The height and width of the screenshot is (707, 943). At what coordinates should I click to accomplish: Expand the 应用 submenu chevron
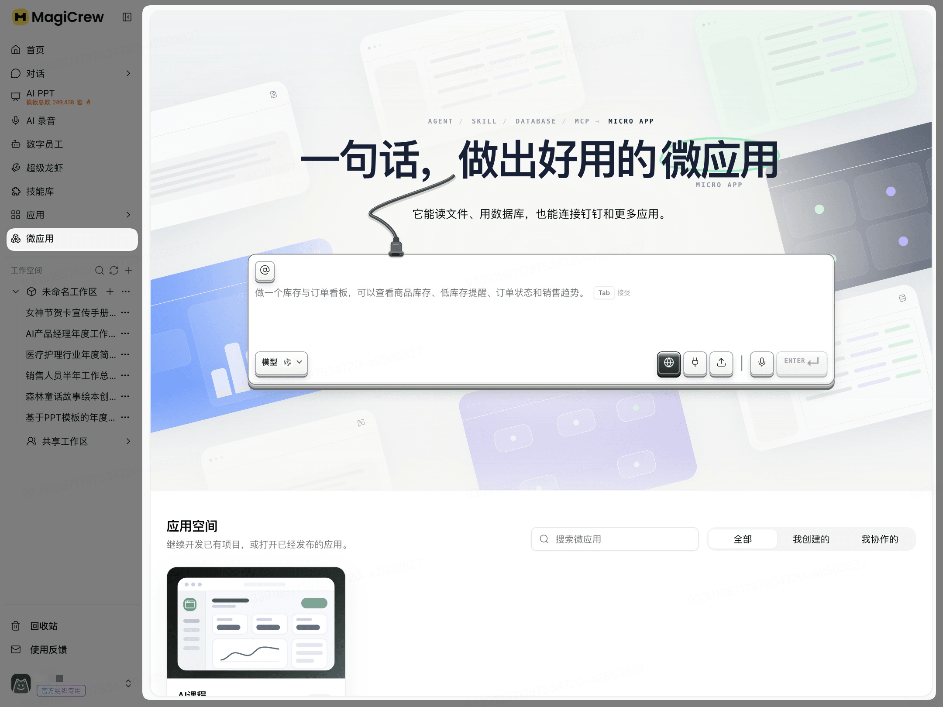(128, 215)
